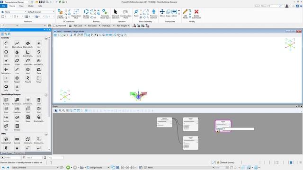Click the X coordinate input field
This screenshot has width=303, height=170.
pos(13,157)
